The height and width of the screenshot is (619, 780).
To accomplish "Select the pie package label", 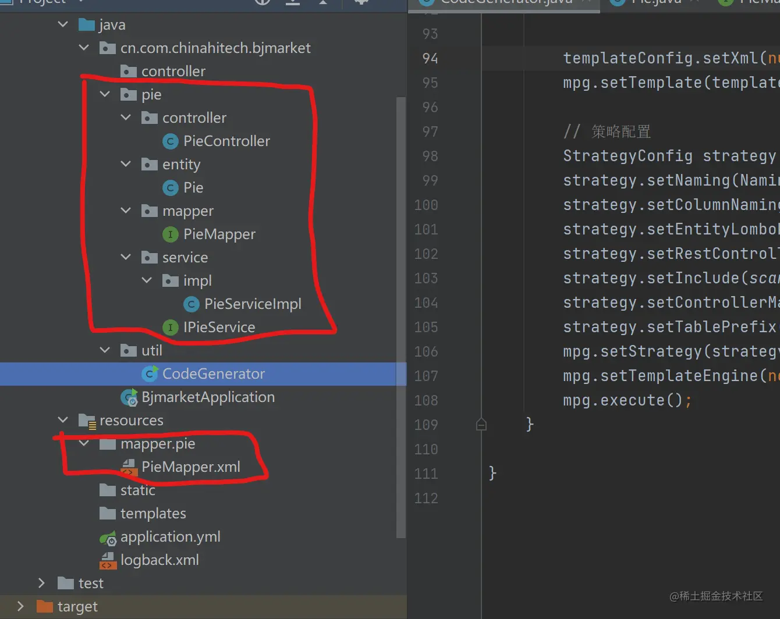I will click(x=151, y=95).
